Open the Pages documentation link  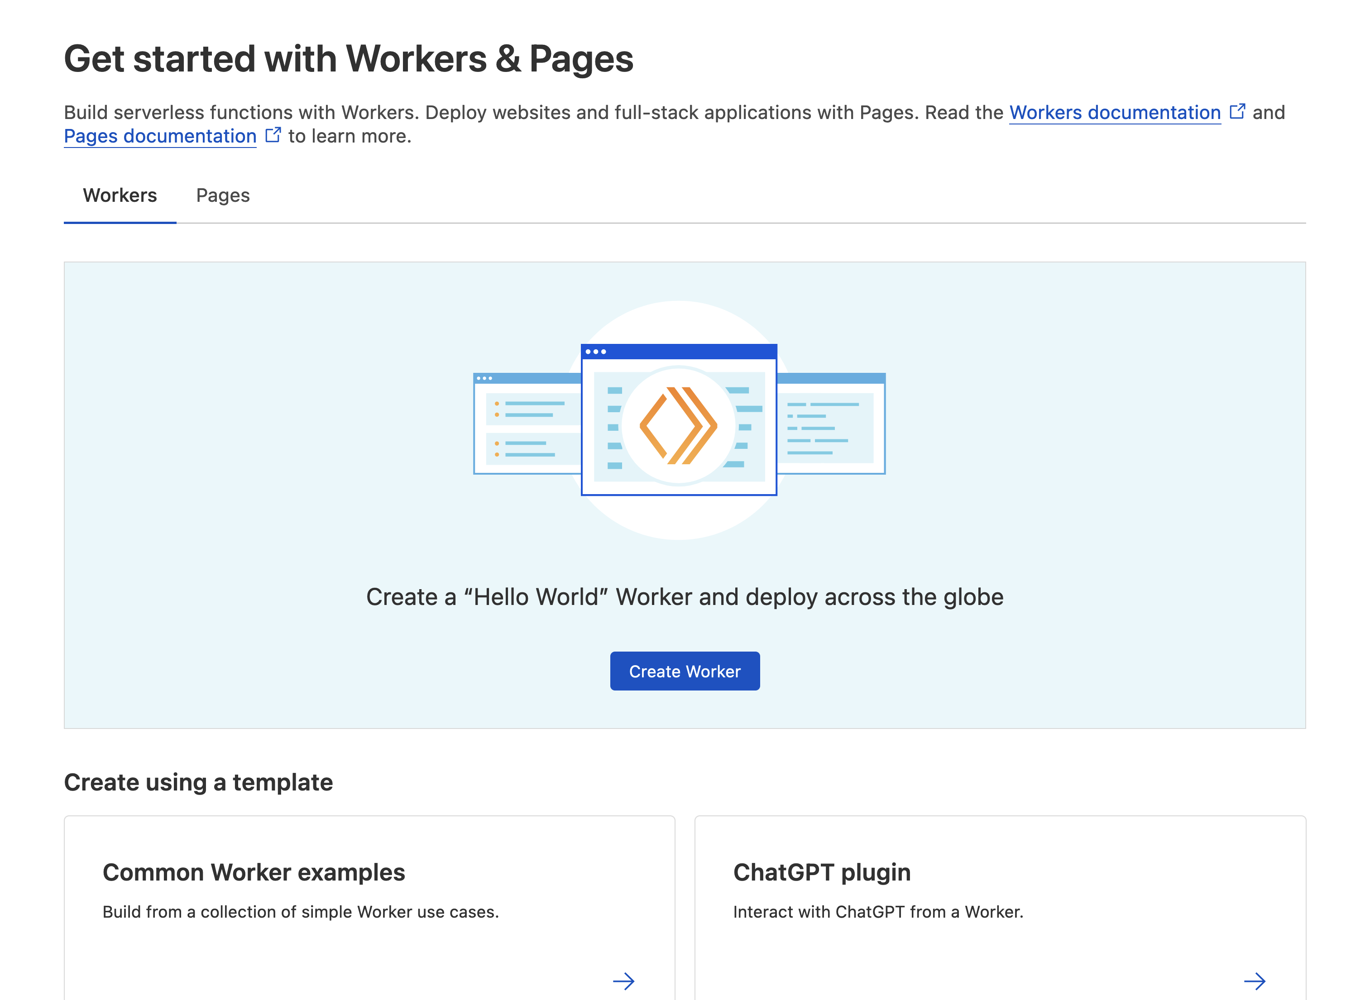pyautogui.click(x=161, y=136)
